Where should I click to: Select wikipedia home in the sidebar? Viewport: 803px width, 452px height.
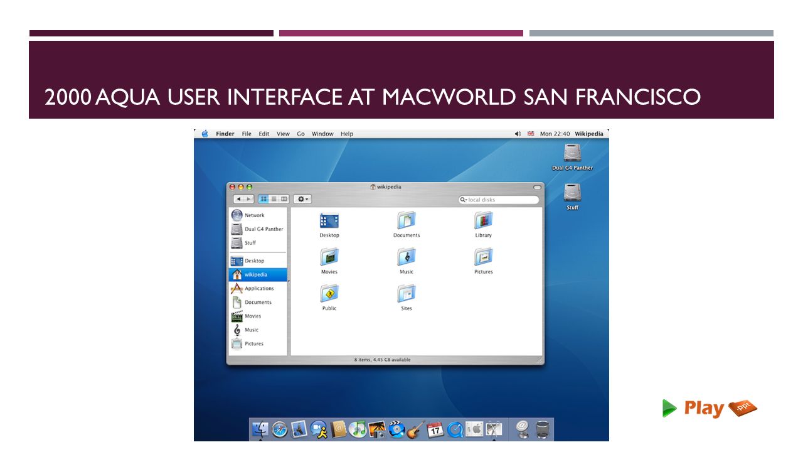tap(258, 274)
